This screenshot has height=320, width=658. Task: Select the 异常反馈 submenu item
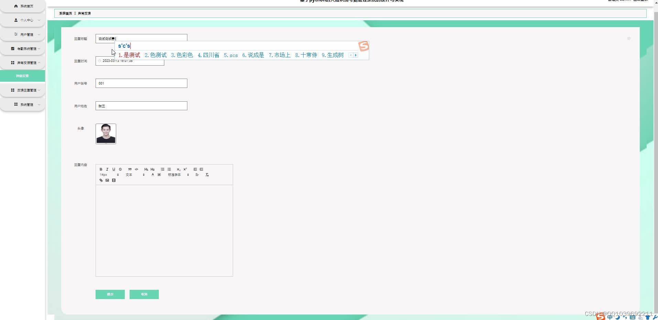[23, 76]
